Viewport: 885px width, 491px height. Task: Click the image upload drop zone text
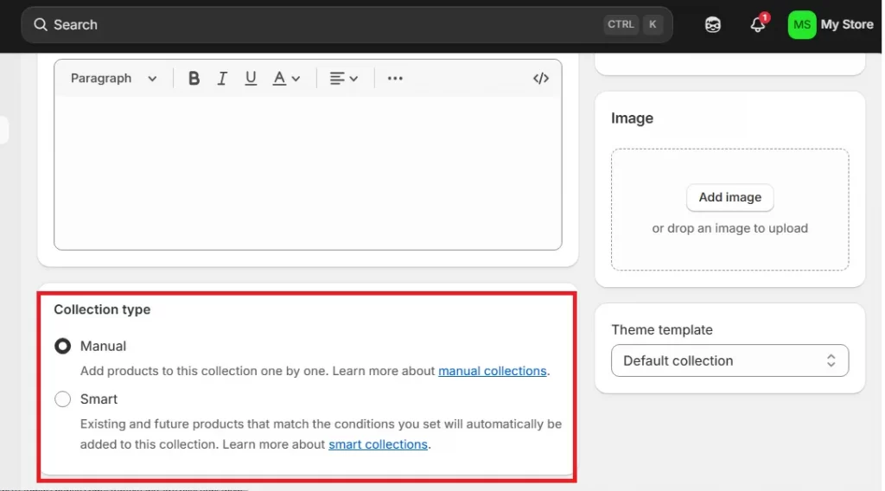[729, 228]
